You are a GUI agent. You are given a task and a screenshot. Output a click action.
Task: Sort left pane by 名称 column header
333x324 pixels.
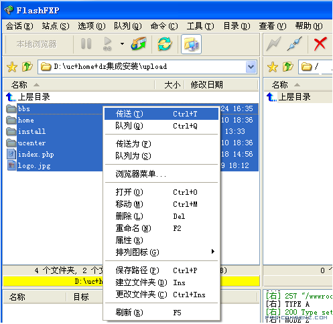(x=79, y=85)
